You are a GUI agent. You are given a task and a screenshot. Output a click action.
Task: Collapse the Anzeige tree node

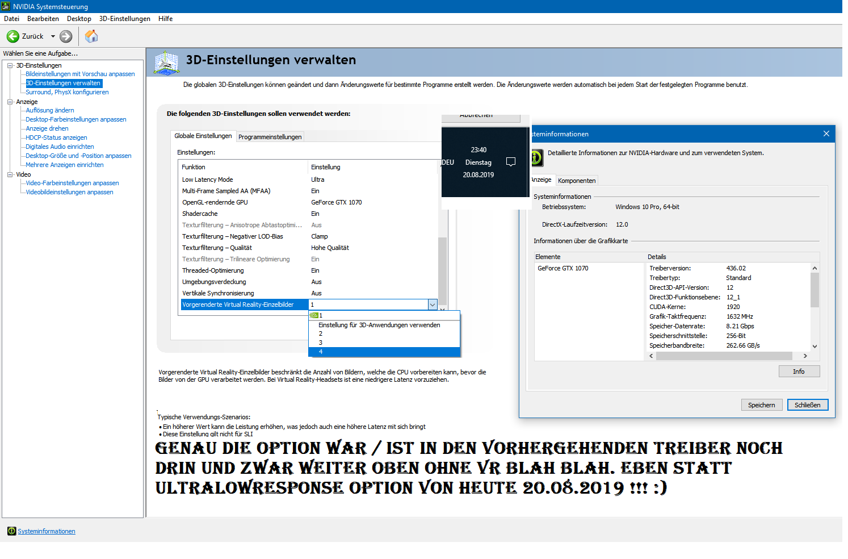point(10,102)
